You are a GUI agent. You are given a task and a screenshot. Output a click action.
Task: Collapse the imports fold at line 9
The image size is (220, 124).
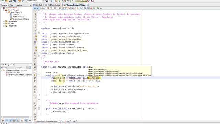[39, 33]
